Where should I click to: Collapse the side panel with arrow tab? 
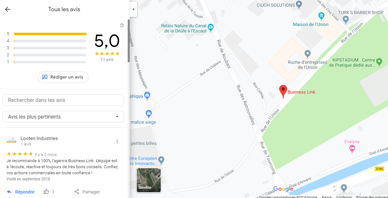coord(133,9)
